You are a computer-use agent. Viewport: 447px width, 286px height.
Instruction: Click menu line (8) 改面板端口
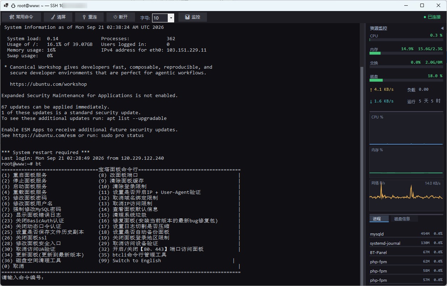coord(118,175)
